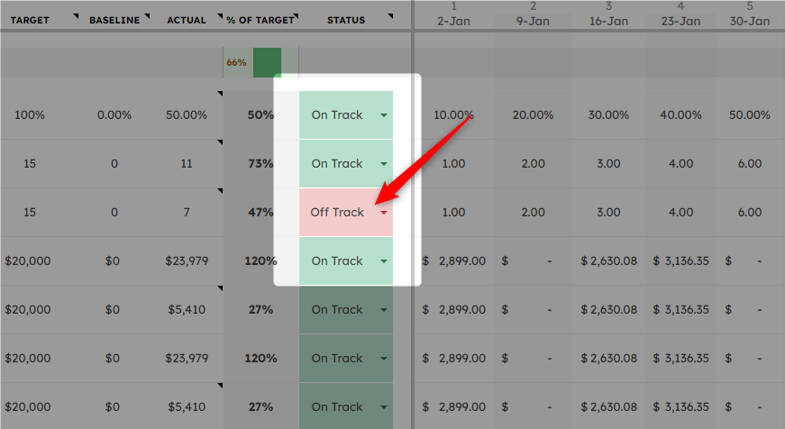Select the 50.00% actual cell
This screenshot has height=429, width=785.
pyautogui.click(x=187, y=115)
